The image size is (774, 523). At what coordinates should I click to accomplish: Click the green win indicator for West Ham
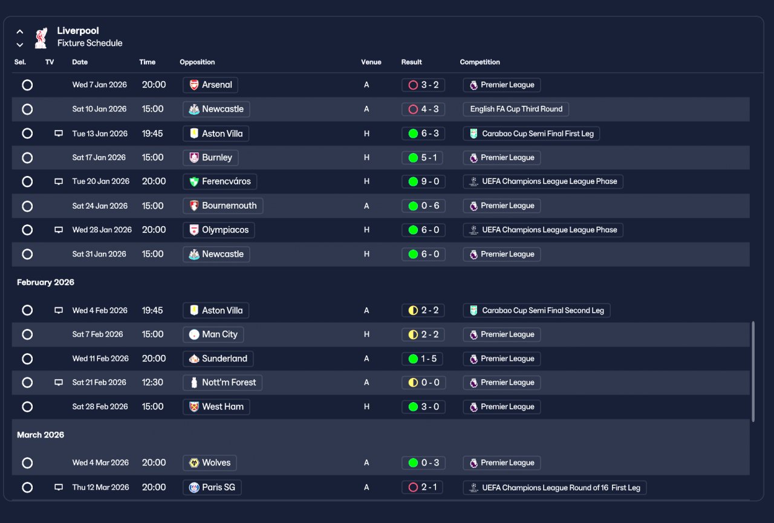(413, 407)
